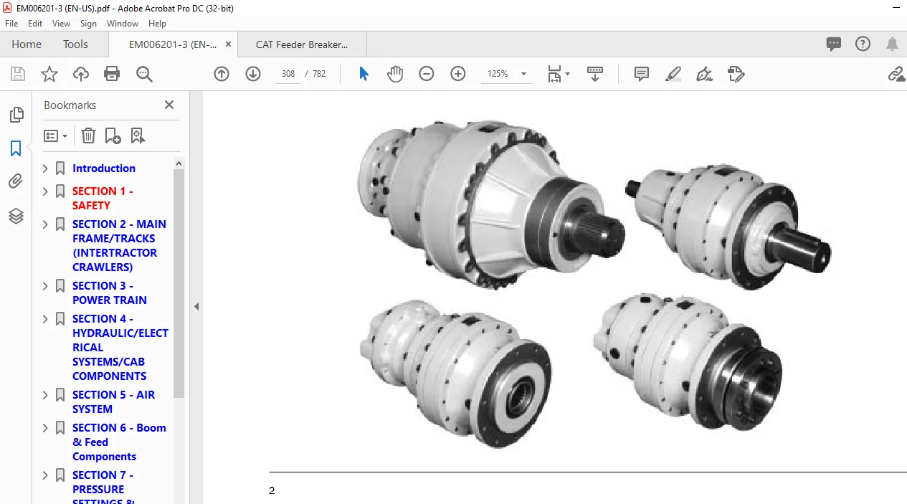Go to next page arrow
The image size is (907, 504).
pos(253,74)
